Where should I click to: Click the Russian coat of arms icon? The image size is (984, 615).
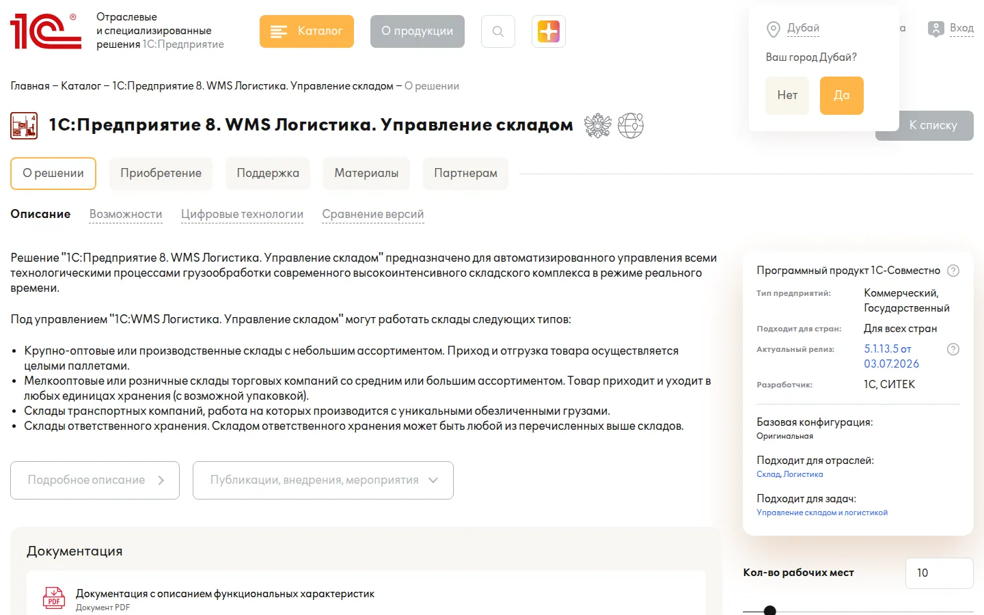(597, 126)
